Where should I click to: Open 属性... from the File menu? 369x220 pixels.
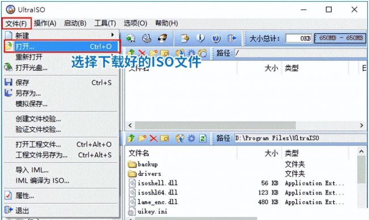pos(61,196)
